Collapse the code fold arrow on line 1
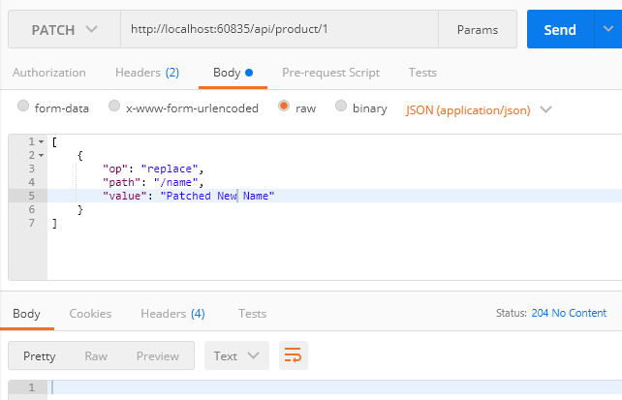622x400 pixels. (41, 142)
